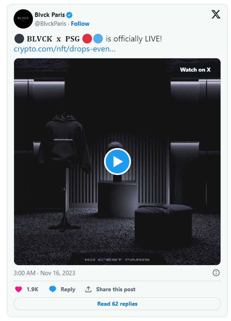This screenshot has width=231, height=321.
Task: Open the X logo in the tweet corner
Action: pyautogui.click(x=216, y=14)
